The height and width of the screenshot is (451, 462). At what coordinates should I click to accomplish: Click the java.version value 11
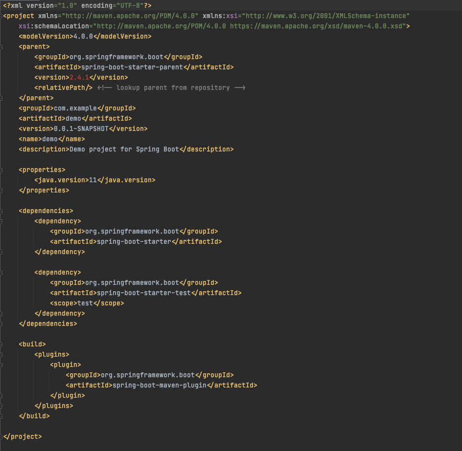coord(93,180)
